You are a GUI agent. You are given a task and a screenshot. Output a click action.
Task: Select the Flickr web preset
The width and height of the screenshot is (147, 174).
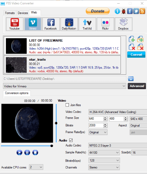106,24
